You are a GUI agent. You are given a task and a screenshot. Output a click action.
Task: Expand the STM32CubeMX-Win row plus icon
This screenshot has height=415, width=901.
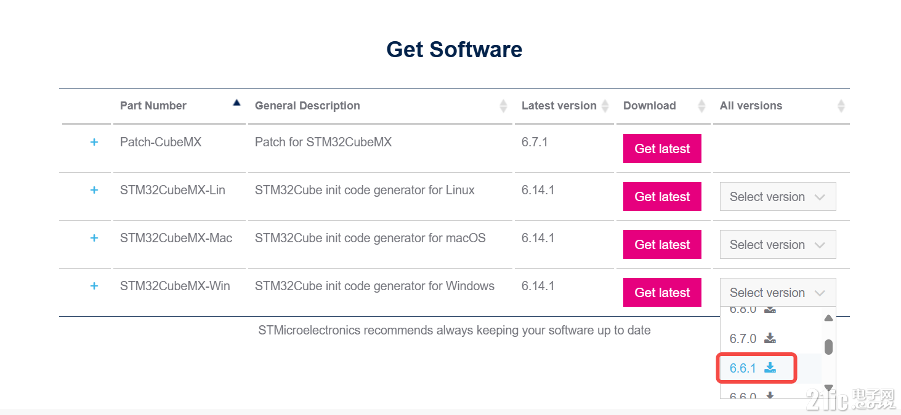(94, 286)
